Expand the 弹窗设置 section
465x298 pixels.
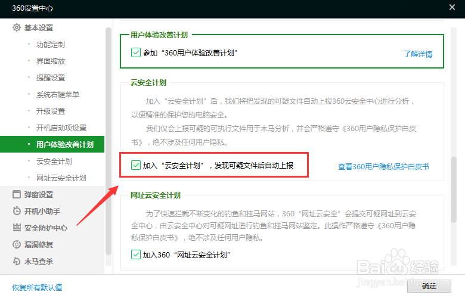coord(39,194)
